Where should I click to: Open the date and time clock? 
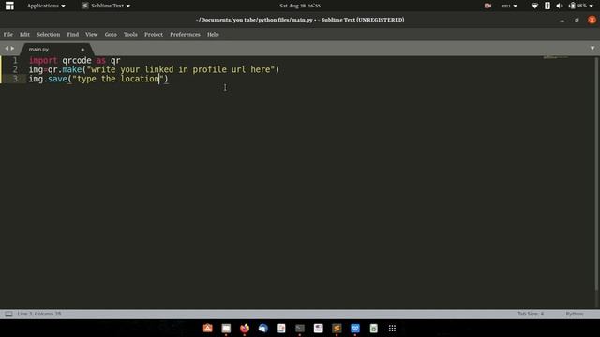(300, 6)
